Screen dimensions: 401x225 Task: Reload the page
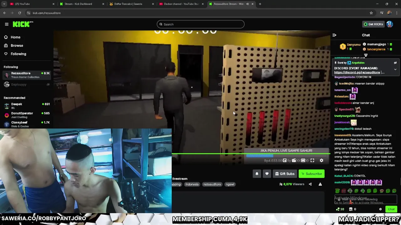[19, 13]
